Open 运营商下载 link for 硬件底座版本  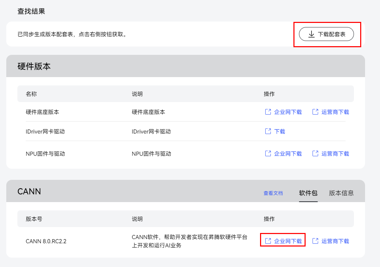(x=335, y=112)
